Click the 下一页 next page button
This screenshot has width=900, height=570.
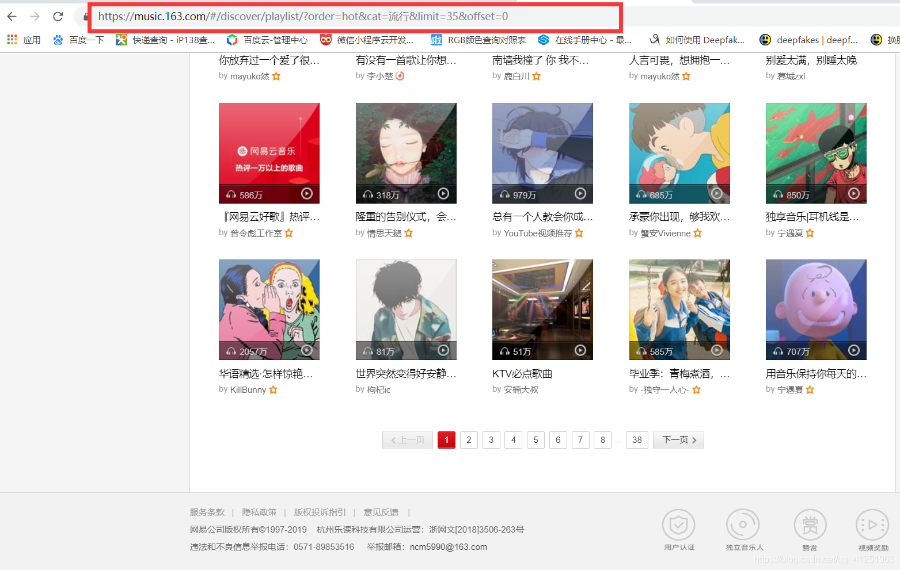[678, 440]
